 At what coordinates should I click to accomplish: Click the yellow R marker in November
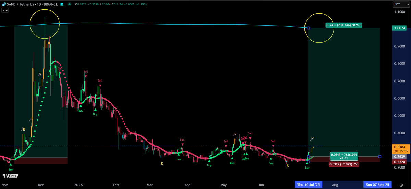pyautogui.click(x=24, y=130)
